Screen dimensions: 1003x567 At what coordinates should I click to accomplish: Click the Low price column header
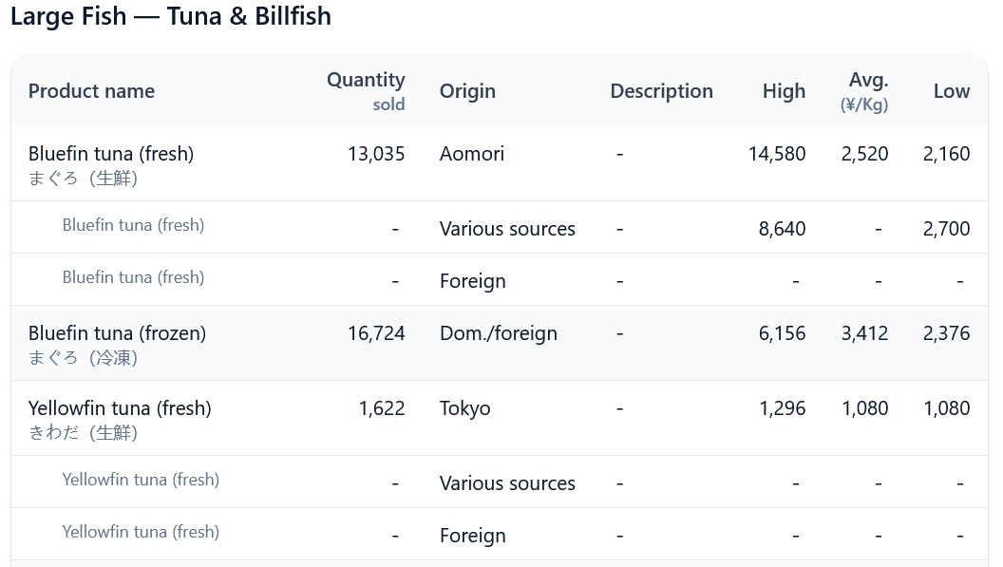tap(951, 91)
